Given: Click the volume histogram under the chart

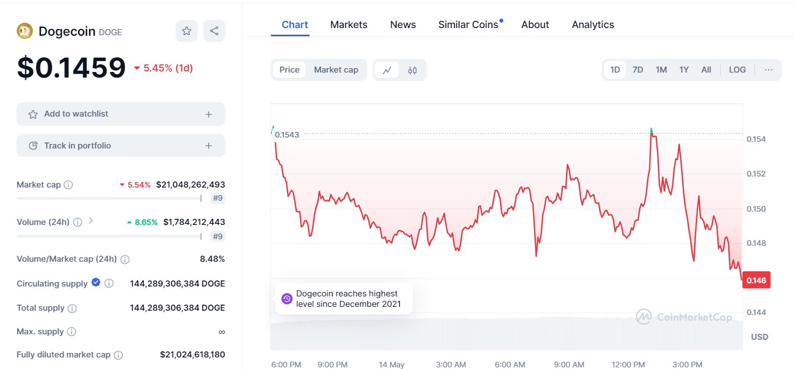Looking at the screenshot, I should (506, 333).
